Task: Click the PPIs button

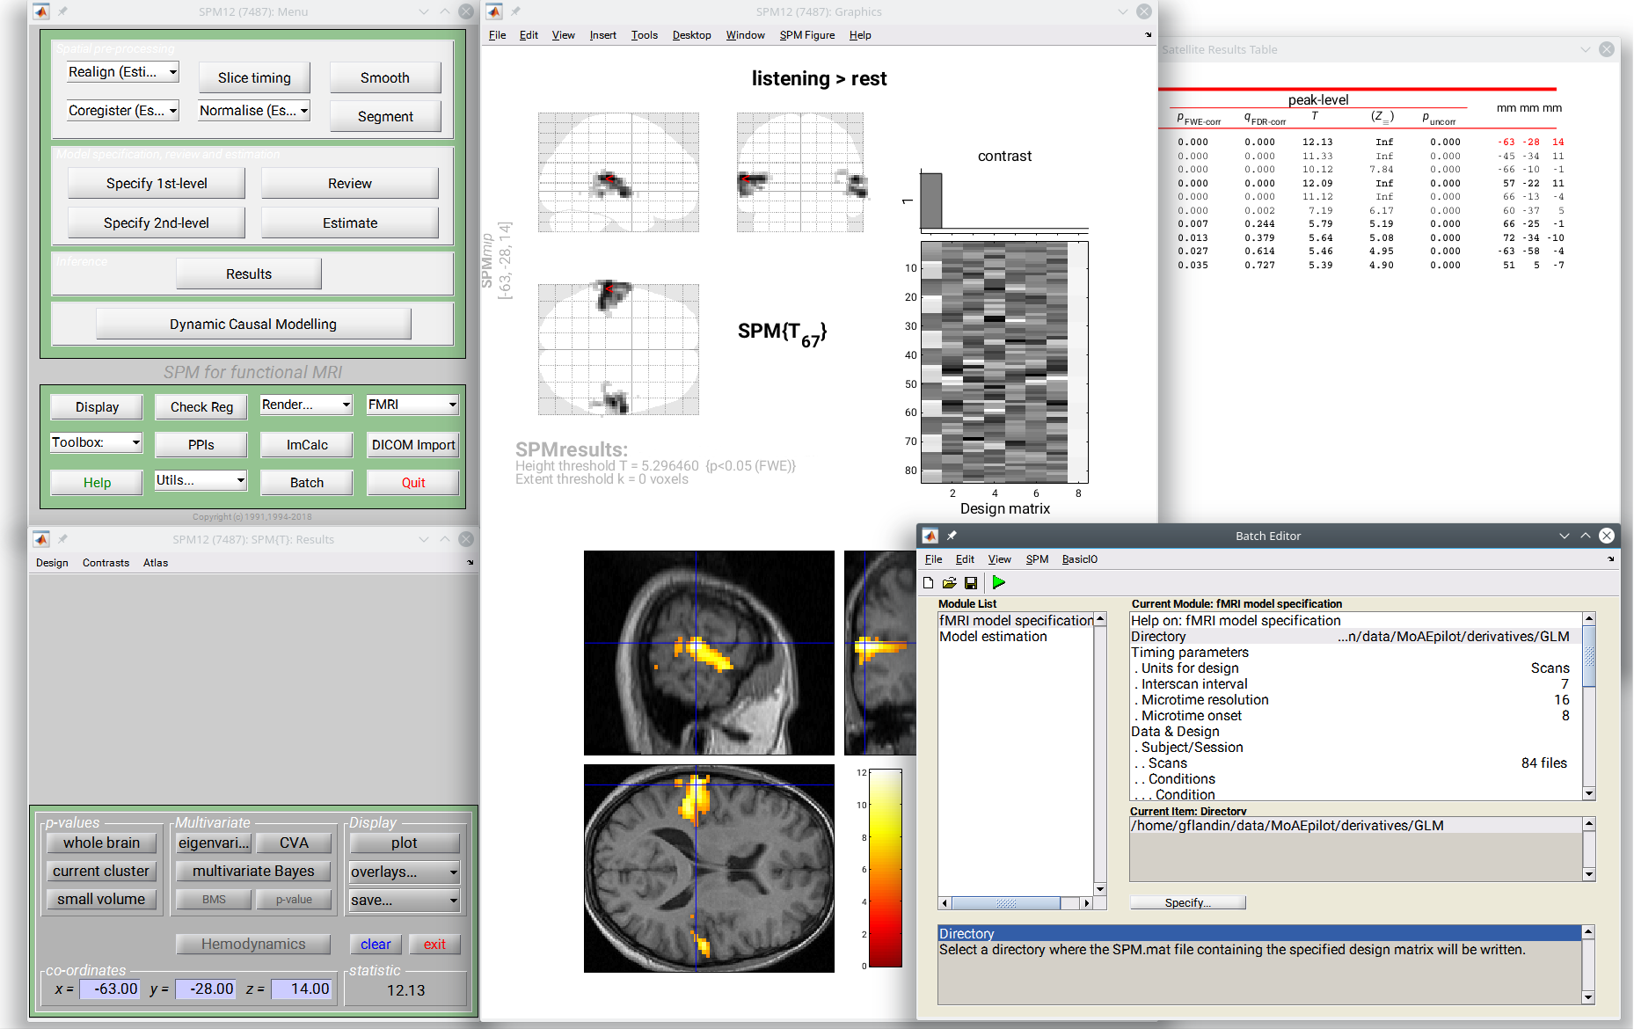Action: [201, 444]
